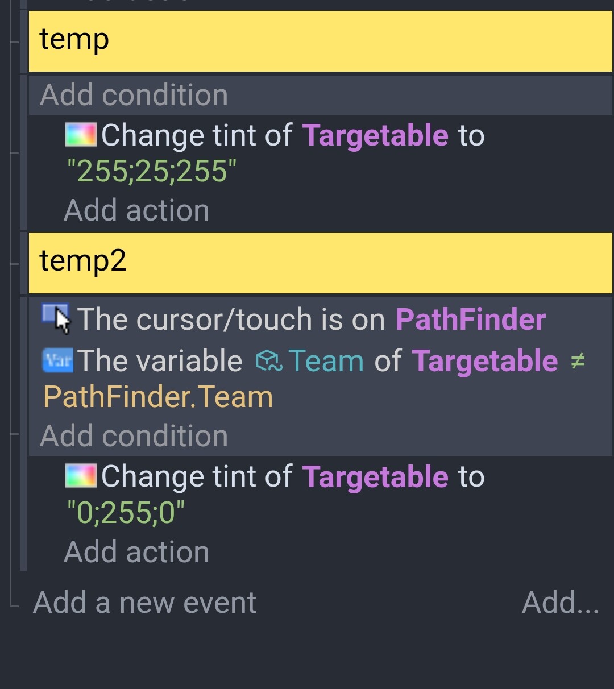Click the cursor/touch condition icon
614x689 pixels.
pos(56,318)
